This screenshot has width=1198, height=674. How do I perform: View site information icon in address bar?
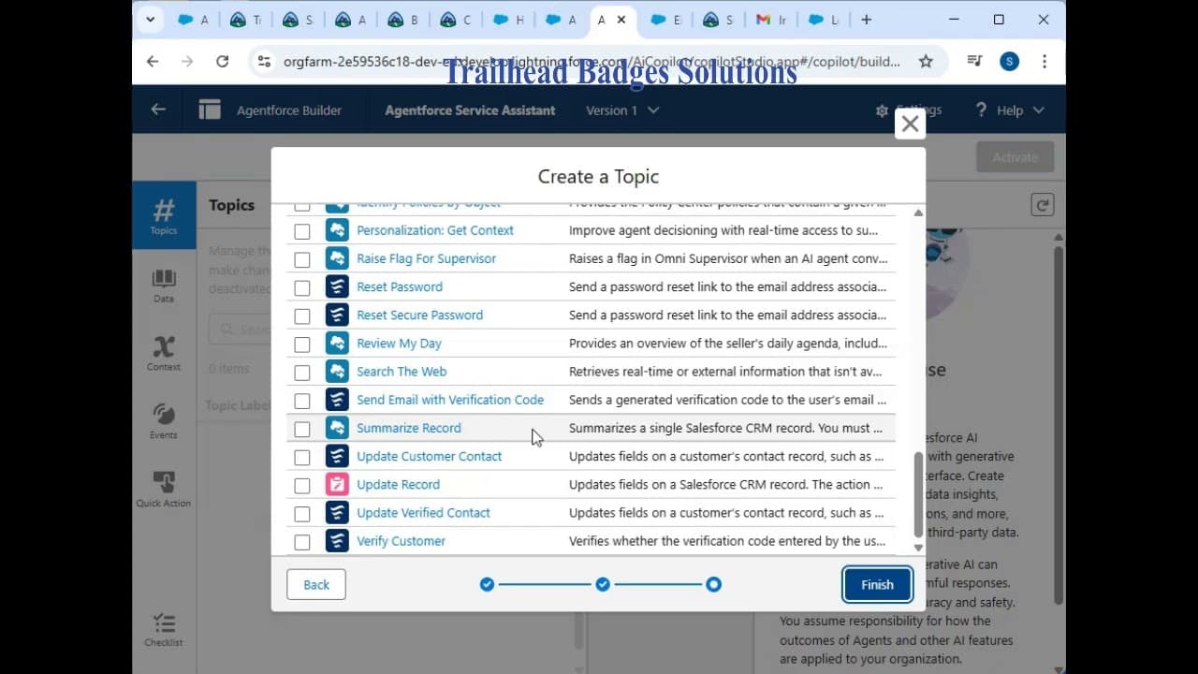(264, 61)
